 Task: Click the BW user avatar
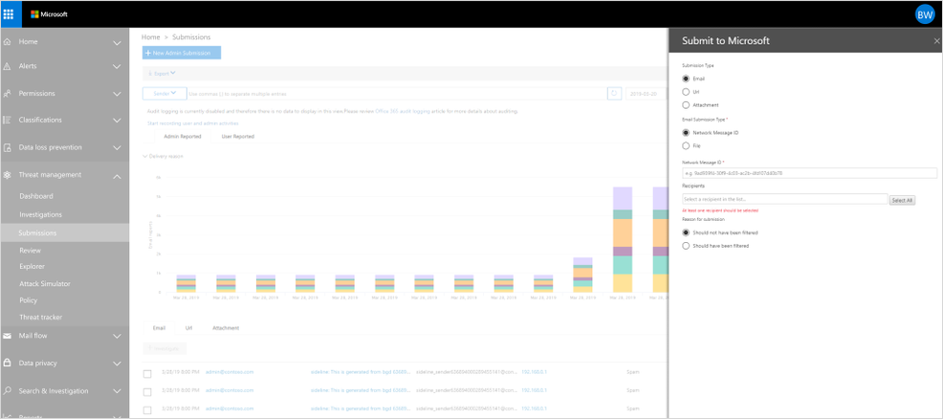pos(924,14)
